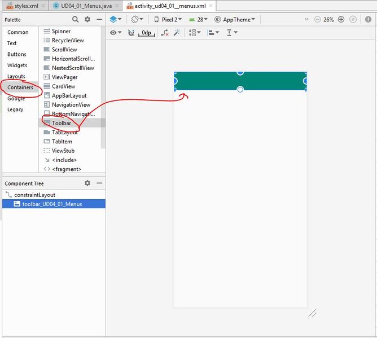
Task: Close the activity_ud04_01__menus.xml tab
Action: pyautogui.click(x=211, y=6)
